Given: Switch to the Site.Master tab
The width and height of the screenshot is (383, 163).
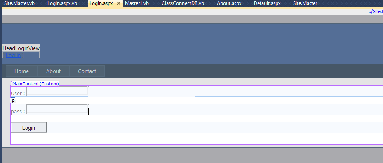Looking at the screenshot, I should click(305, 3).
